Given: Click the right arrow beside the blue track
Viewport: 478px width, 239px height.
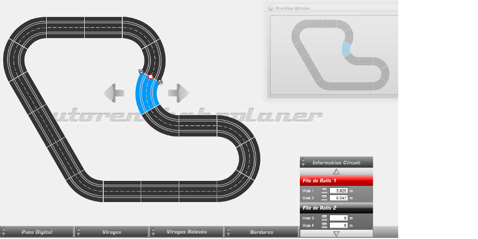Looking at the screenshot, I should [178, 93].
